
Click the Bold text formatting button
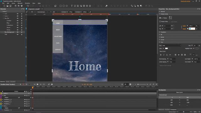[x=160, y=55]
